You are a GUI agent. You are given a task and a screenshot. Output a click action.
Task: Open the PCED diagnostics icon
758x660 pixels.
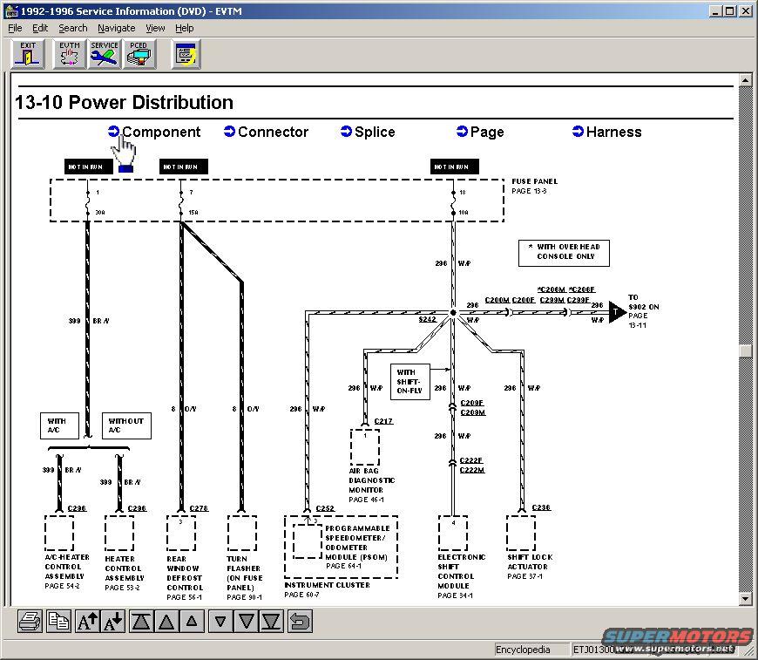139,54
